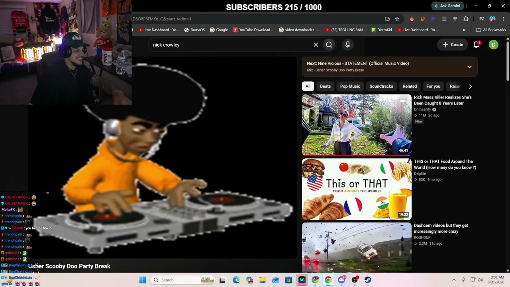Open Steam from the taskbar
The width and height of the screenshot is (510, 287).
pos(368,280)
